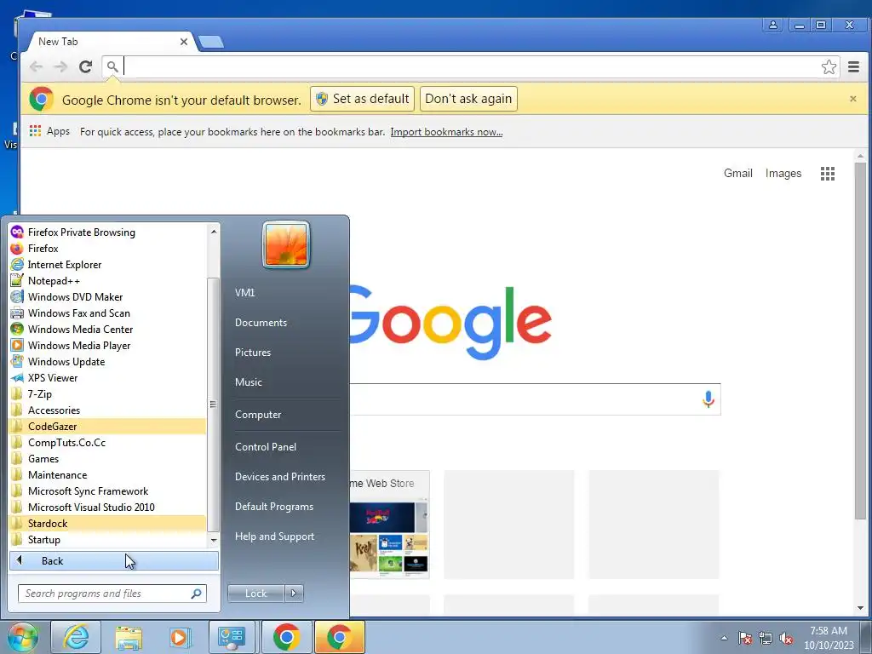Click Chrome's back navigation arrow
Screen dimensions: 872x654
pos(36,66)
